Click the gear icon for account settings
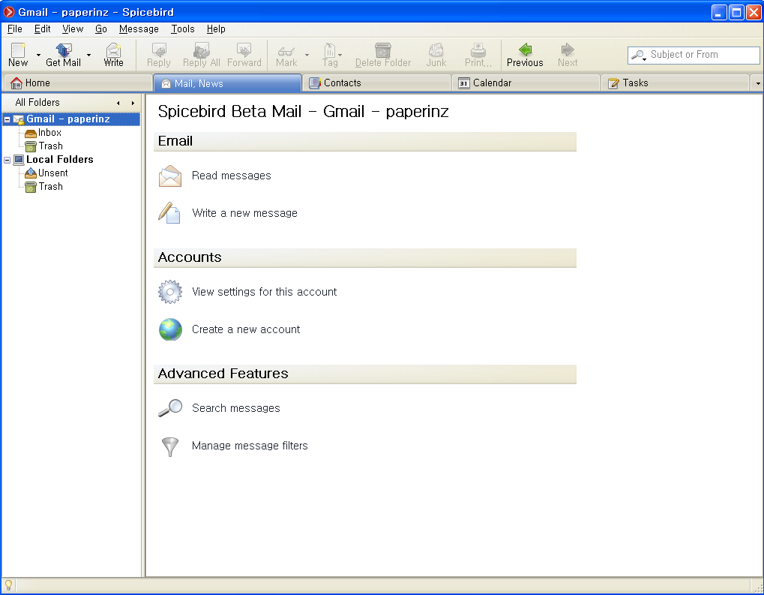The width and height of the screenshot is (764, 595). pos(170,292)
